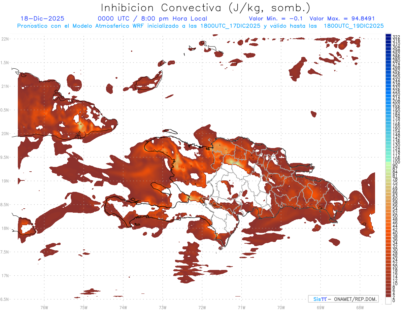Click the "19N" latitude label

point(5,181)
